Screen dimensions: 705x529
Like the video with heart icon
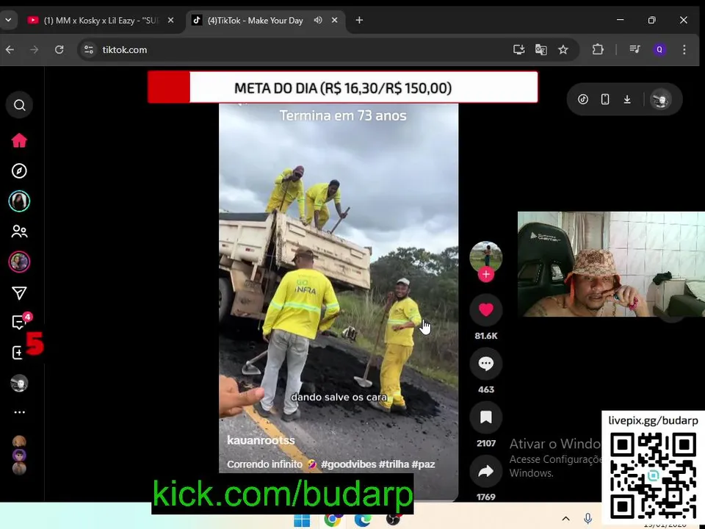[x=485, y=309]
